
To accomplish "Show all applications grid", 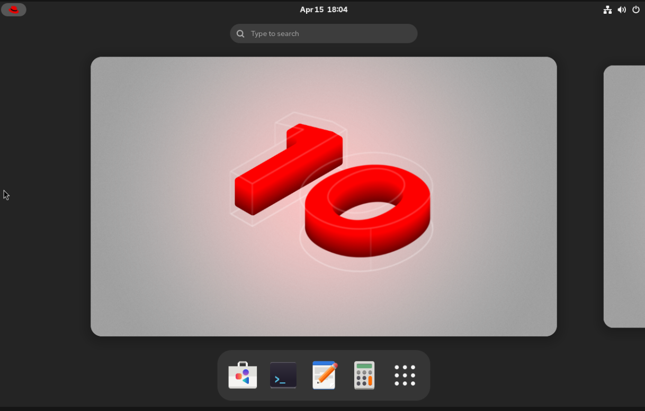I will 405,375.
